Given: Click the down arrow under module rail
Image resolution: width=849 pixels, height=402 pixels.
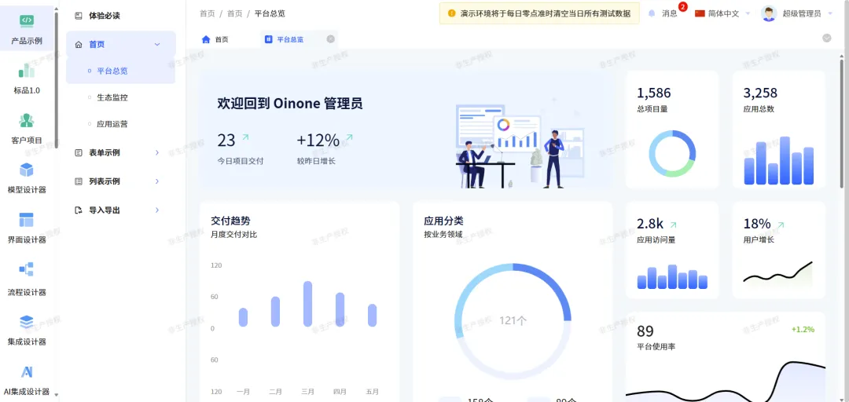Looking at the screenshot, I should tap(56, 395).
